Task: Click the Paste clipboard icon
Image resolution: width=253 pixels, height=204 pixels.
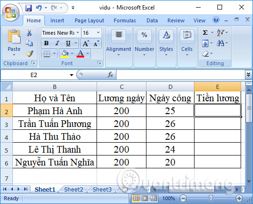Action: tap(14, 37)
